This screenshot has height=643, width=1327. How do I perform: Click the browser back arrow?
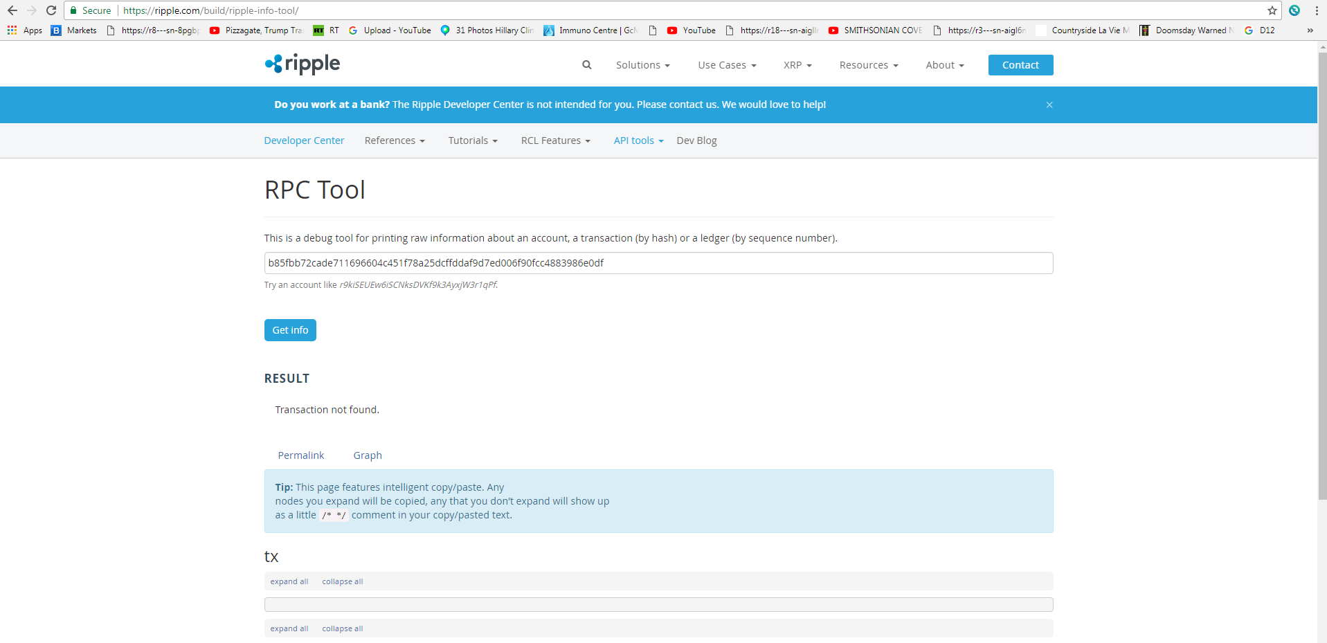(12, 10)
